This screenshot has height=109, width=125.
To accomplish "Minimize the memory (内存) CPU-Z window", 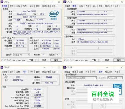I will point(44,67).
